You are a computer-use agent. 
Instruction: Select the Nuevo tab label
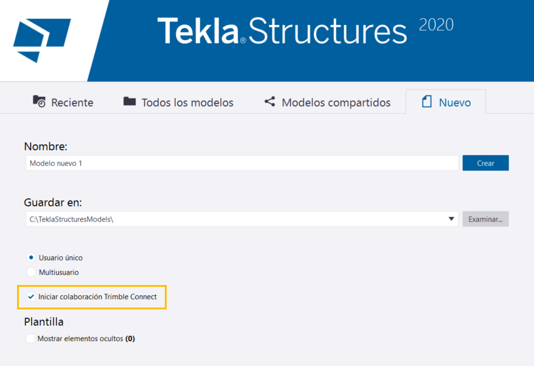tap(455, 102)
